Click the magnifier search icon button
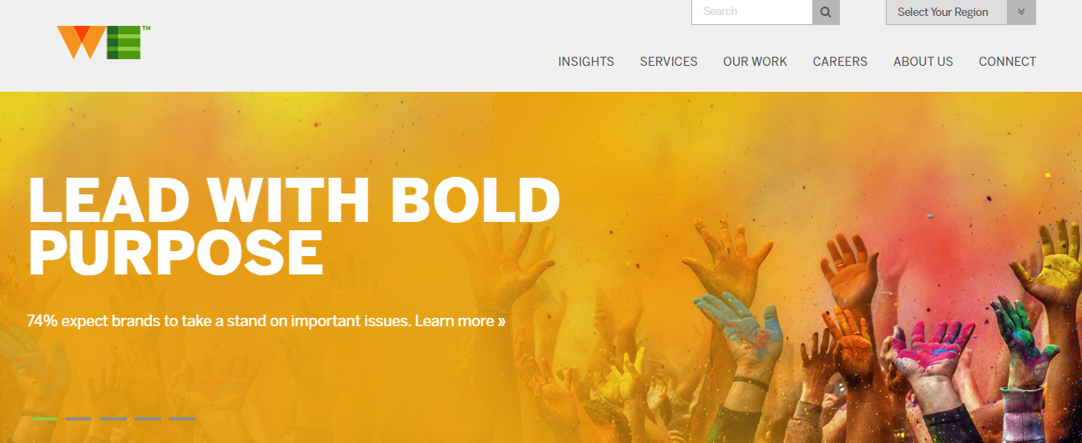 [826, 12]
